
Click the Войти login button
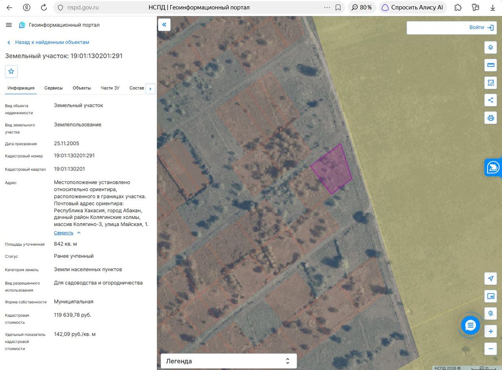[482, 28]
